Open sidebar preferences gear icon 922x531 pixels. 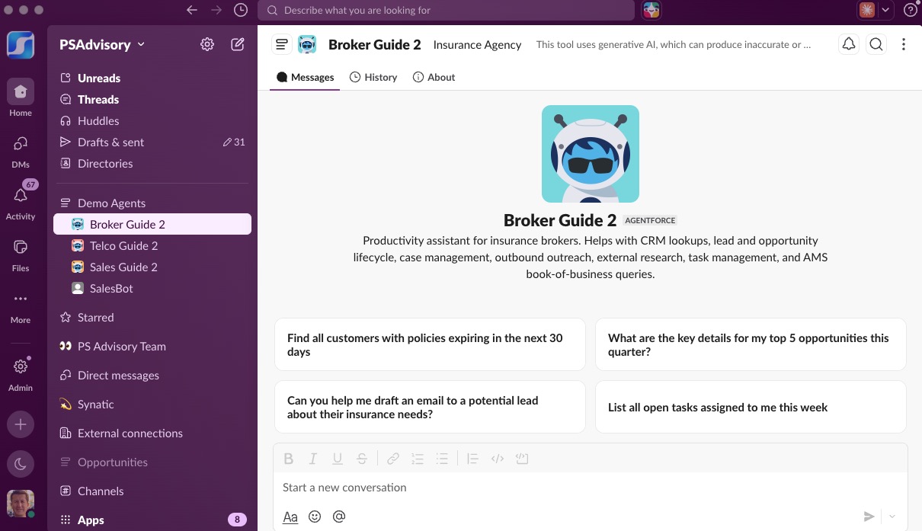(x=207, y=44)
